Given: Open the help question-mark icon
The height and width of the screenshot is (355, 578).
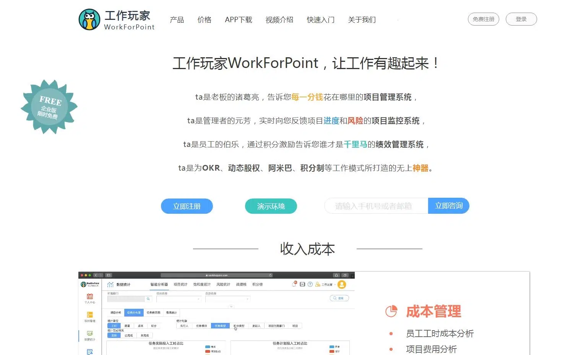Looking at the screenshot, I should [x=310, y=284].
